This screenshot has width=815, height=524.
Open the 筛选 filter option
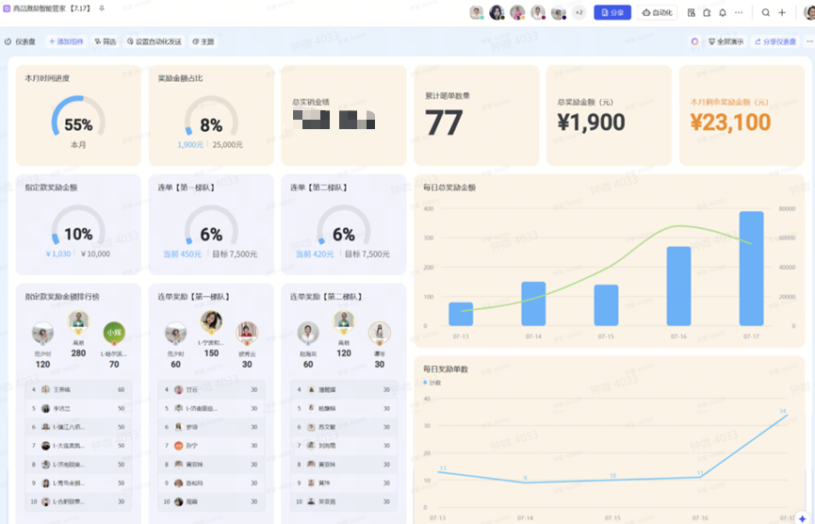coord(106,41)
